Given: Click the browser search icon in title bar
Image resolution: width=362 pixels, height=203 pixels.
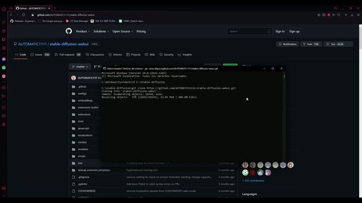Looking at the screenshot, I should tap(335, 8).
